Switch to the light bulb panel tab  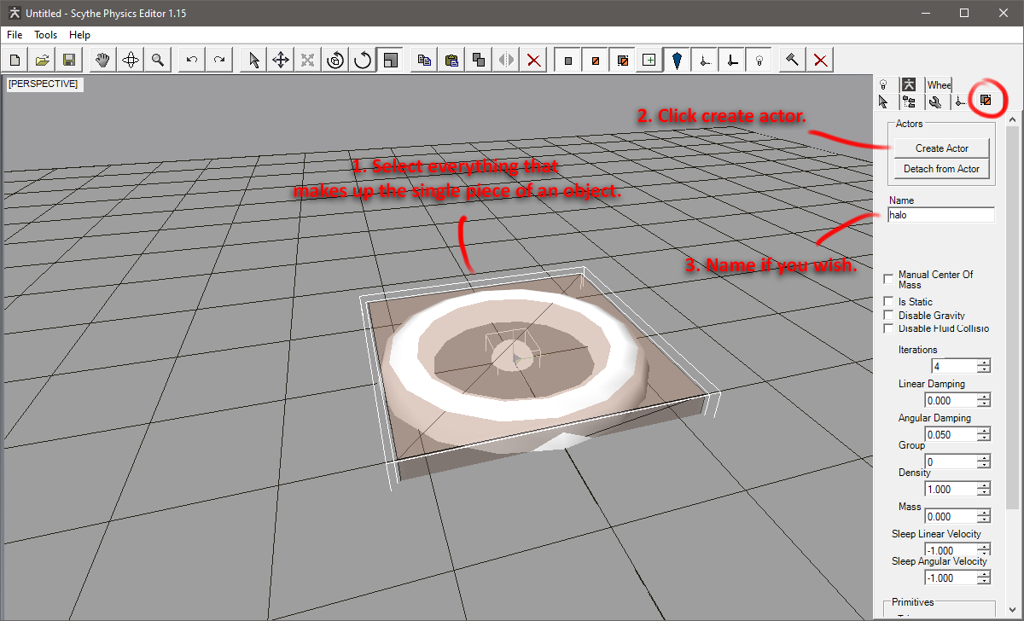click(884, 84)
